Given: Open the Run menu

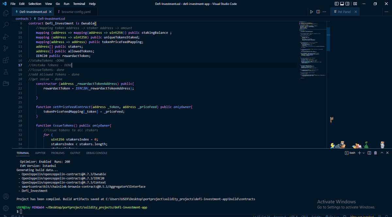Looking at the screenshot, I should point(67,4).
